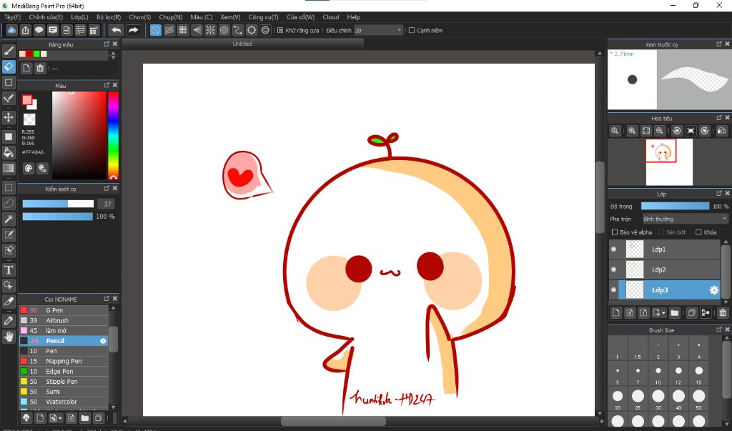Adjust brush size slider showing 37
Viewport: 732px width, 431px height.
click(x=58, y=204)
